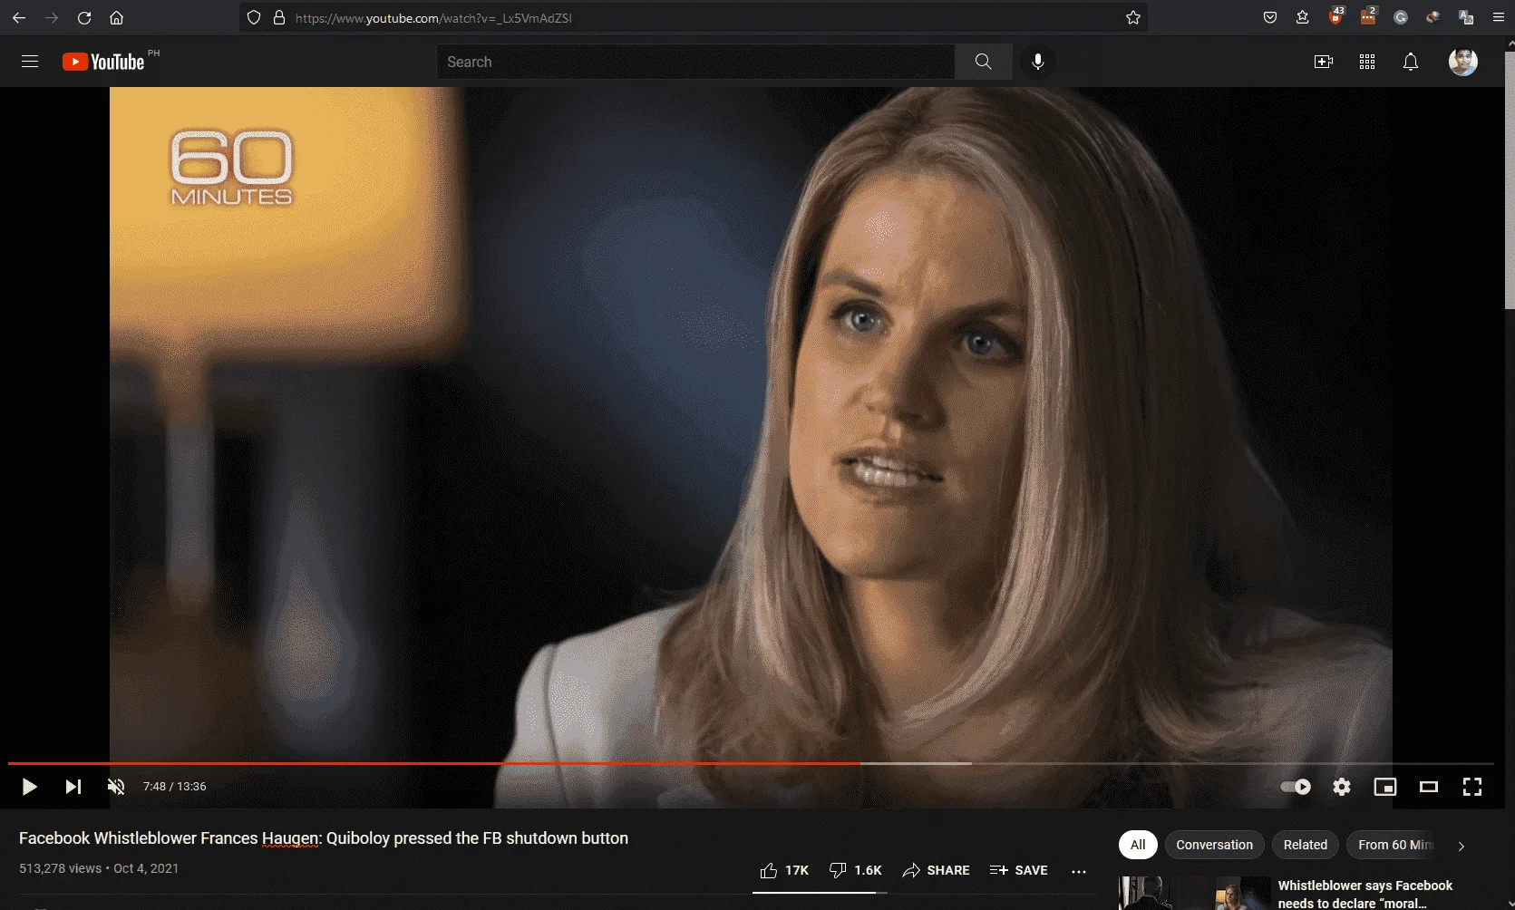Focus the YouTube search box

pos(695,62)
